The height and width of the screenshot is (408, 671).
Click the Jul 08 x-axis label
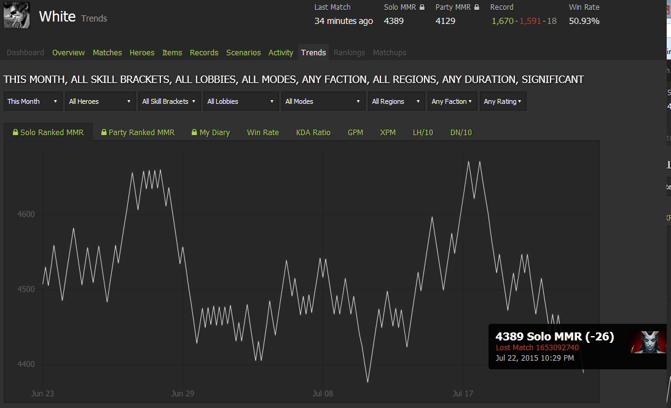coord(323,393)
